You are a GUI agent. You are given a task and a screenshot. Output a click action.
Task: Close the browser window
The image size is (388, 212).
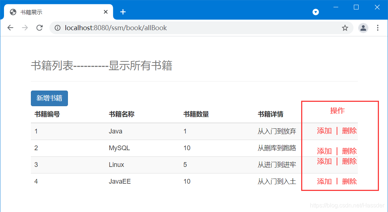(377, 7)
